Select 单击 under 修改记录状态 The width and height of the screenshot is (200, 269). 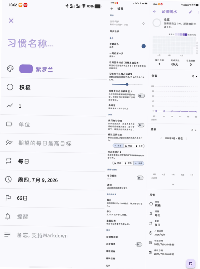118,146
